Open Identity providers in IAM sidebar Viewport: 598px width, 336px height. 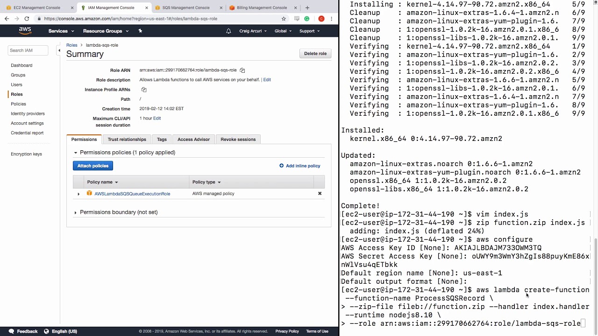point(28,113)
